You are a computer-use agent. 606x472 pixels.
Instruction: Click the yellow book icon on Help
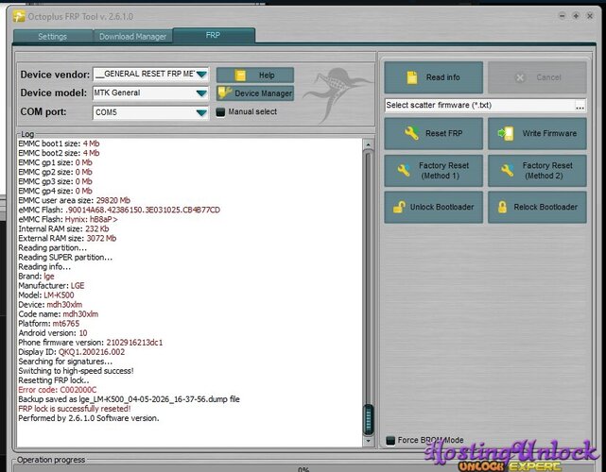pyautogui.click(x=240, y=76)
